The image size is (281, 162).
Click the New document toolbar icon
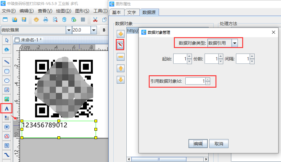5,20
